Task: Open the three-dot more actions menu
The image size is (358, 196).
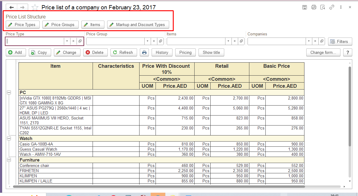Action: (341, 7)
